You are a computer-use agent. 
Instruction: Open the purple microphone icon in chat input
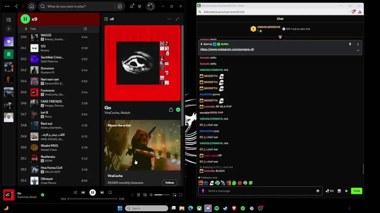[203, 191]
